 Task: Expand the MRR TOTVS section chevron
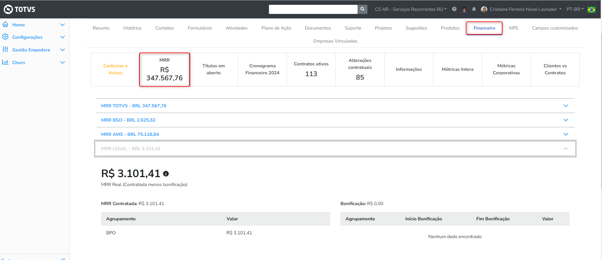[x=566, y=106]
